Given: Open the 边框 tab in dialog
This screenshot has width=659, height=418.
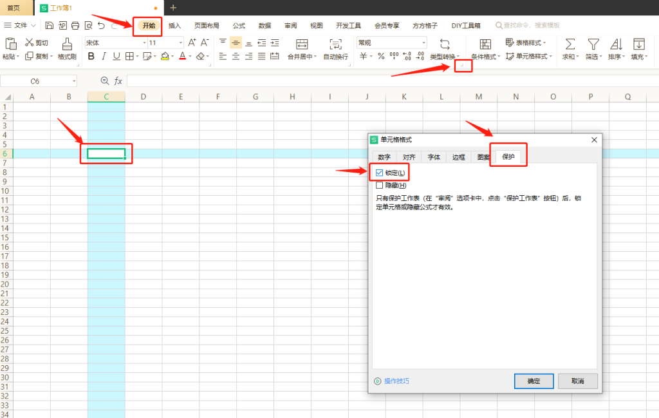Looking at the screenshot, I should click(x=458, y=157).
